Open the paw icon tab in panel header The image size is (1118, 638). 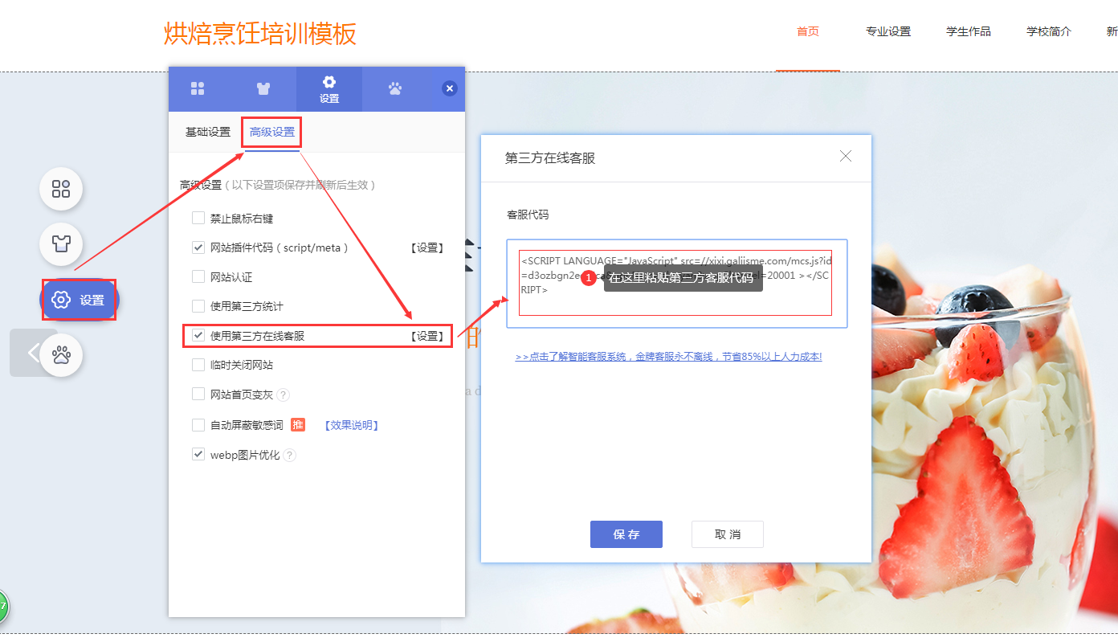pos(394,89)
